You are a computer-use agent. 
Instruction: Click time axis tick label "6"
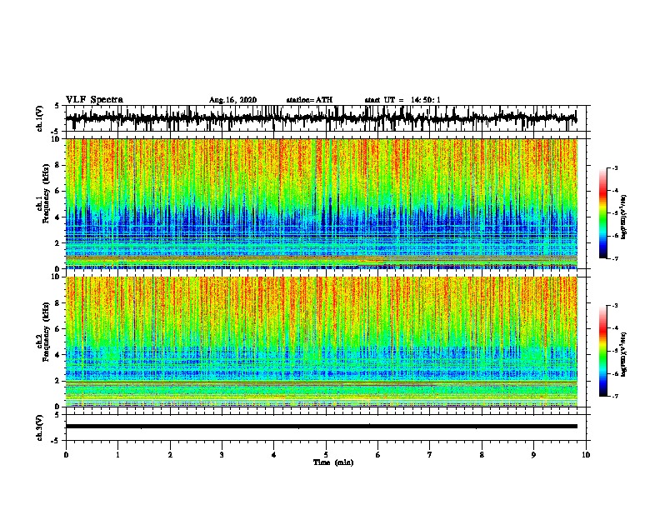tap(378, 455)
